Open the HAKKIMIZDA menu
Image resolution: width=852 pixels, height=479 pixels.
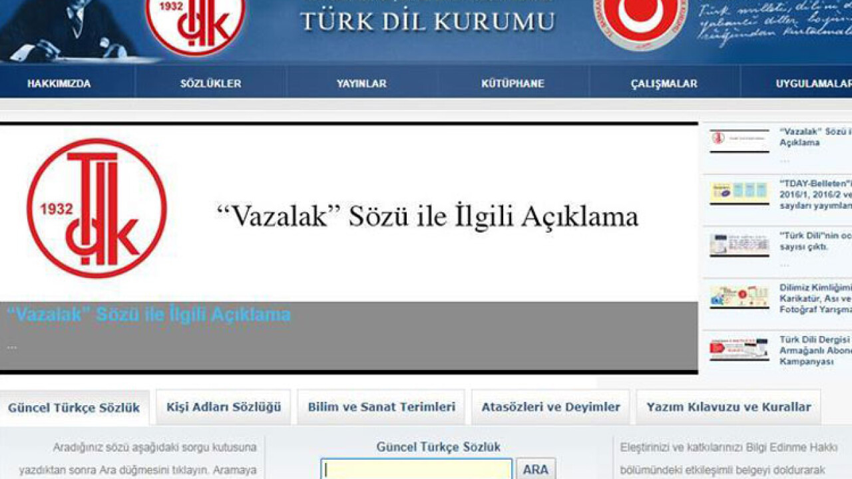point(59,84)
